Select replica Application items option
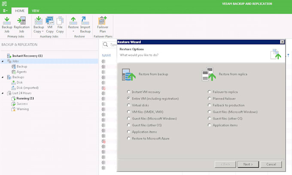 209,125
